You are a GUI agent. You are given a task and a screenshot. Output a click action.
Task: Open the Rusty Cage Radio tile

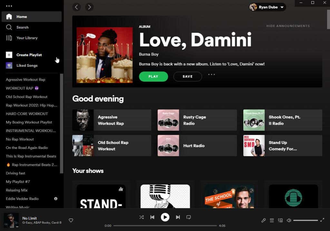197,120
